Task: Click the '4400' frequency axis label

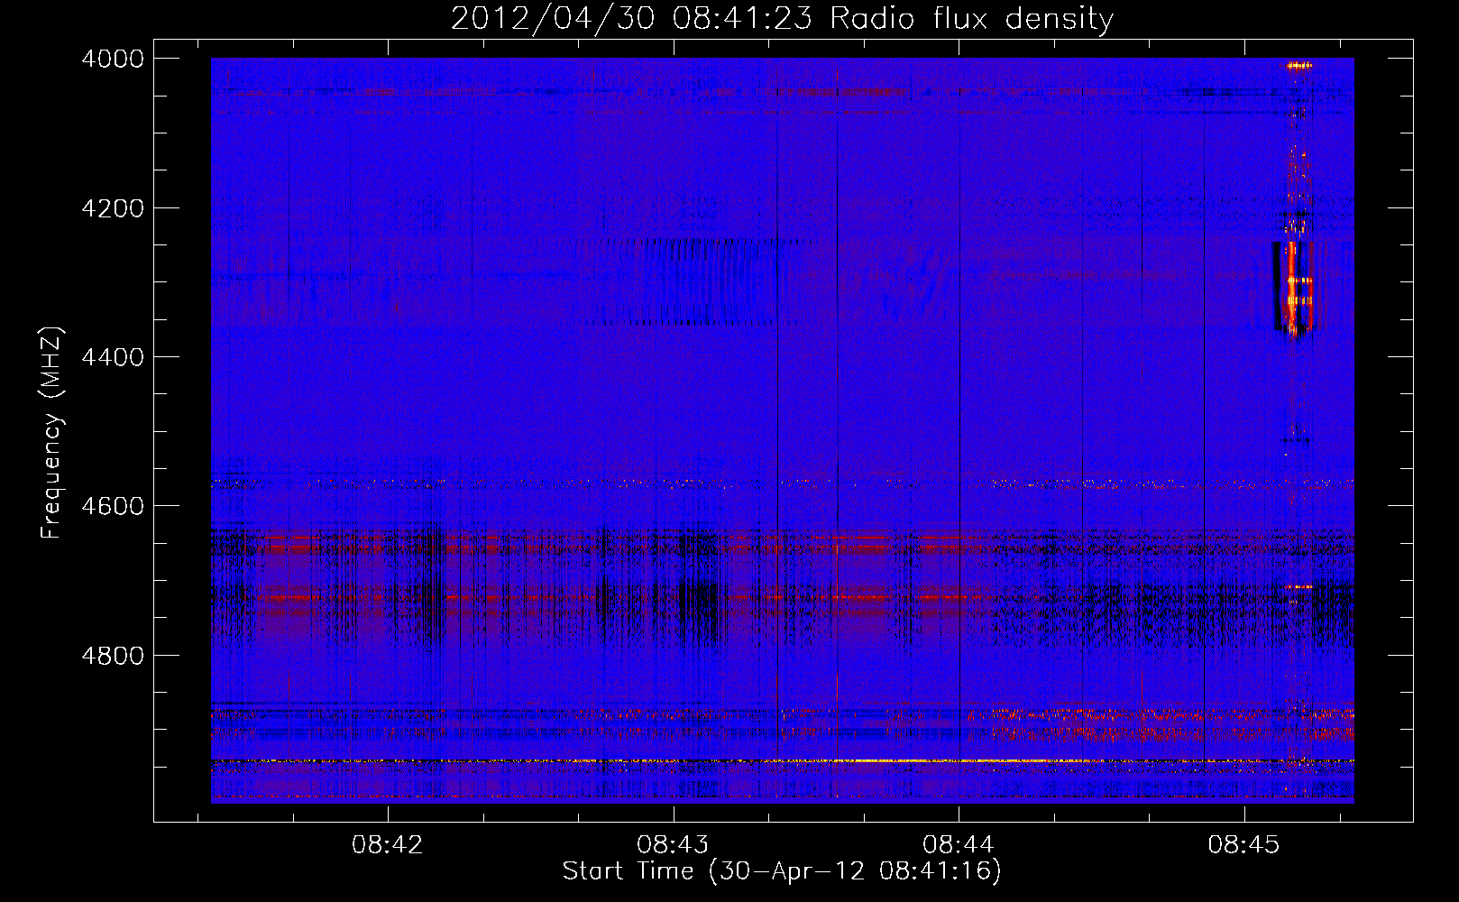Action: [x=113, y=357]
